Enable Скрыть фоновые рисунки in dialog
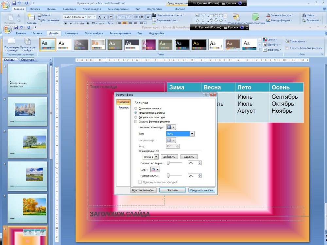Image resolution: width=327 pixels, height=245 pixels. (136, 122)
